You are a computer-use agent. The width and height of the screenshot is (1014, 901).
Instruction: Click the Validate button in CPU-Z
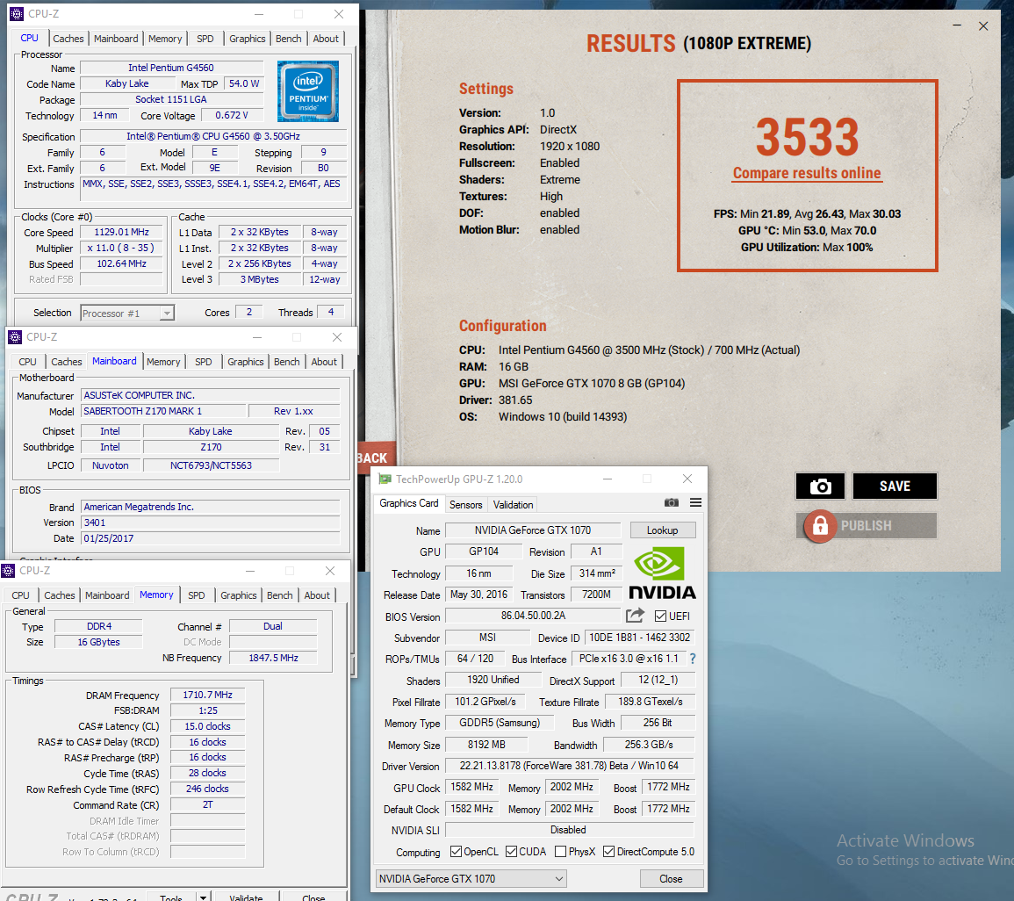pos(247,897)
